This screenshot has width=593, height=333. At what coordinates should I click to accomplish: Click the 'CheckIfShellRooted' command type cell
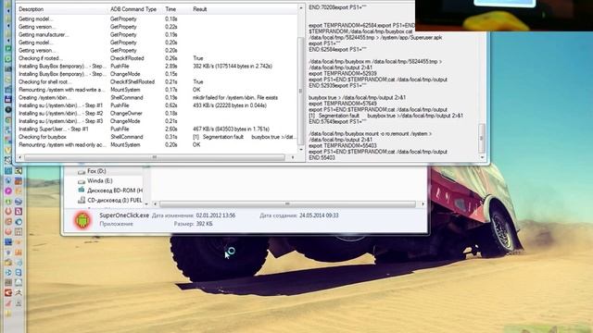[132, 82]
